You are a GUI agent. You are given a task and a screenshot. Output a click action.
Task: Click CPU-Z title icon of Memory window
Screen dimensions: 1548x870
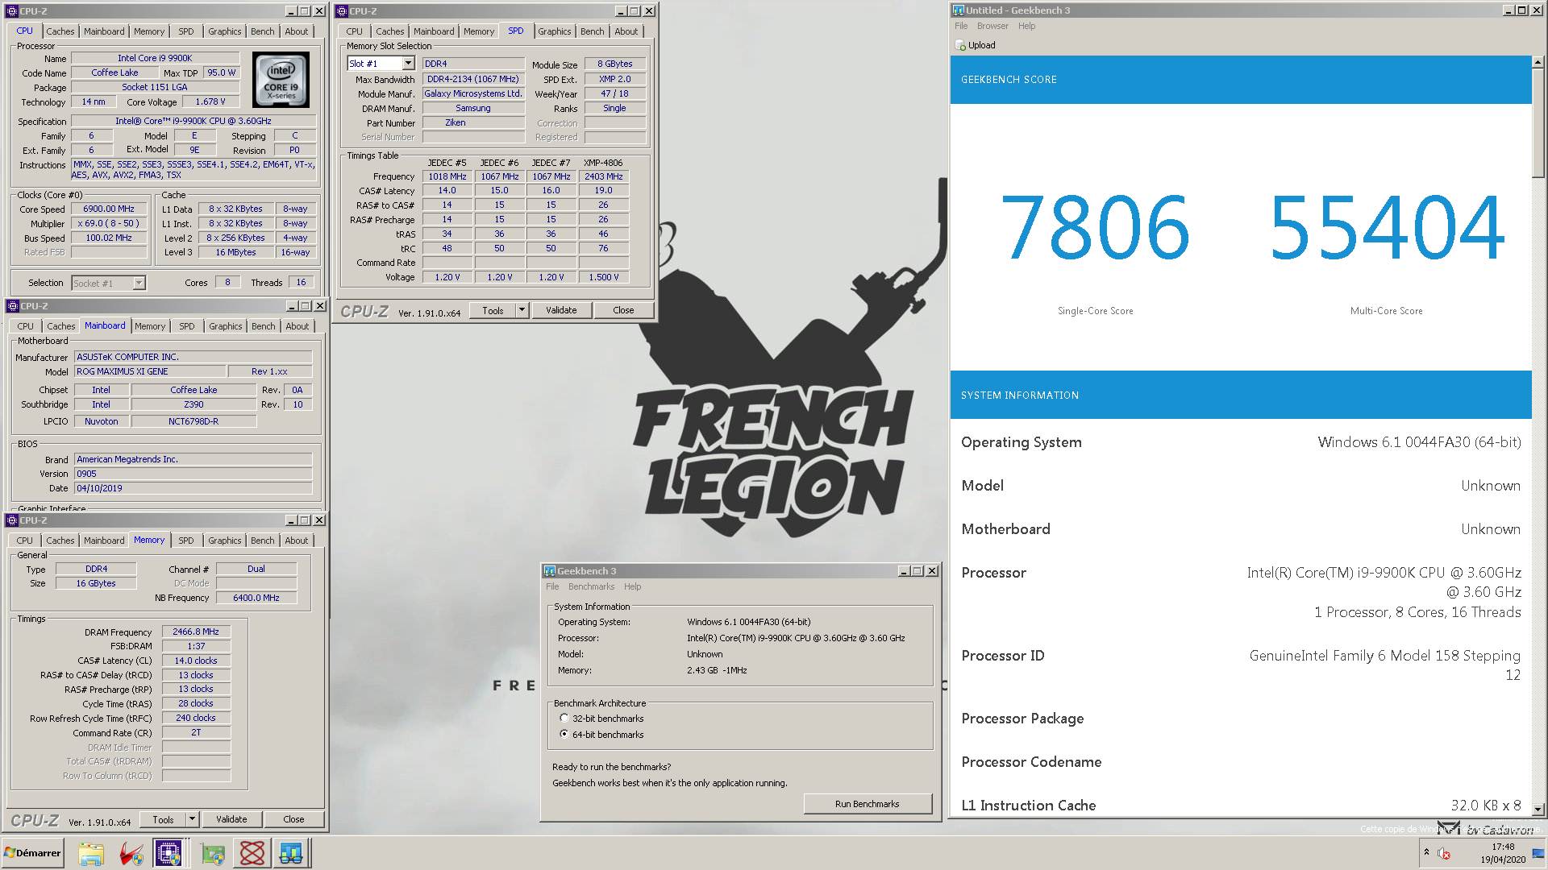coord(12,520)
